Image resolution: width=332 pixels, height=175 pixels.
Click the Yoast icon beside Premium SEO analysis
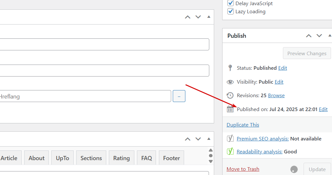click(x=230, y=139)
